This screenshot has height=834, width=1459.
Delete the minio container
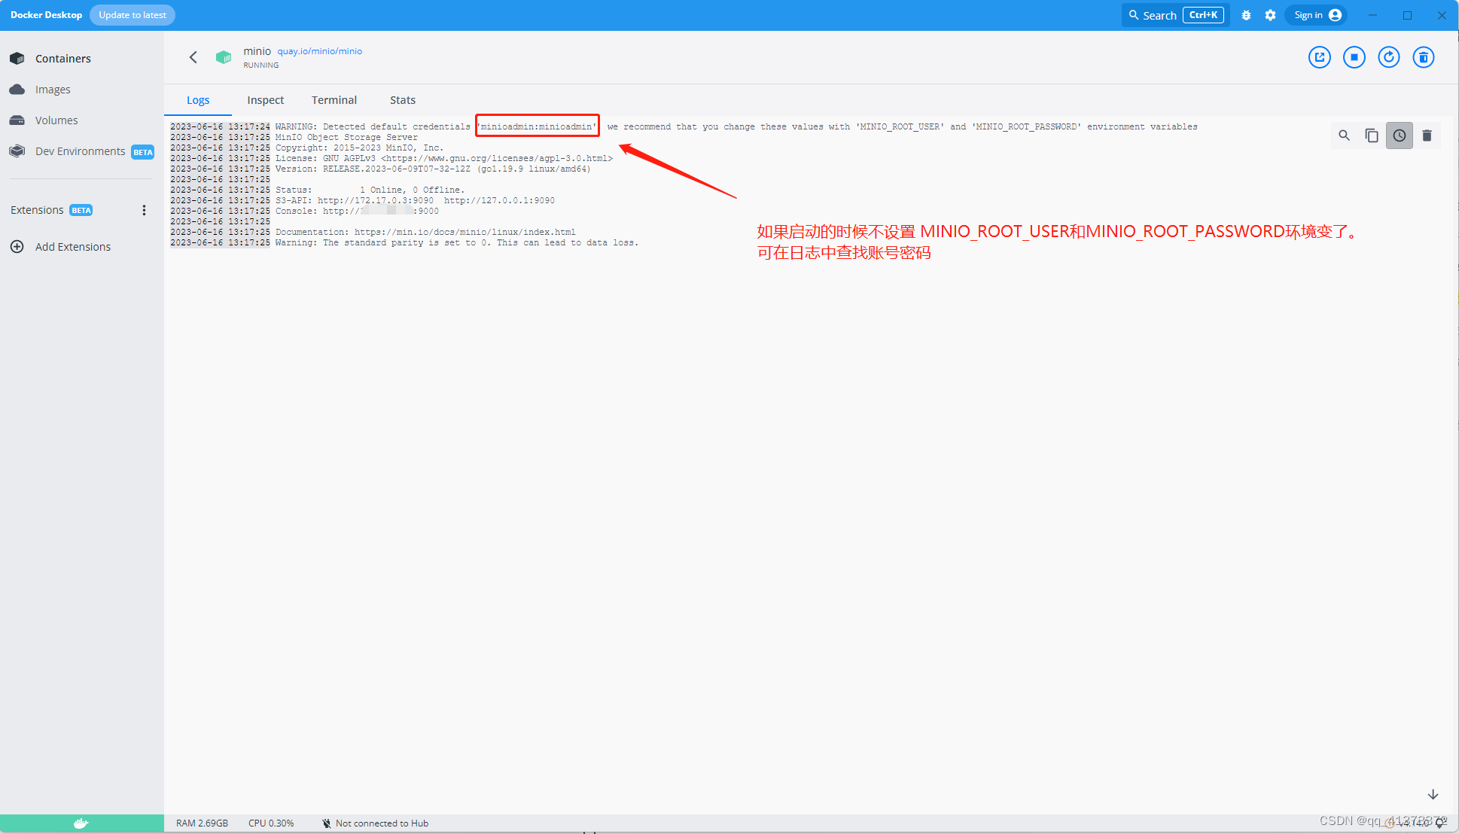click(x=1423, y=57)
